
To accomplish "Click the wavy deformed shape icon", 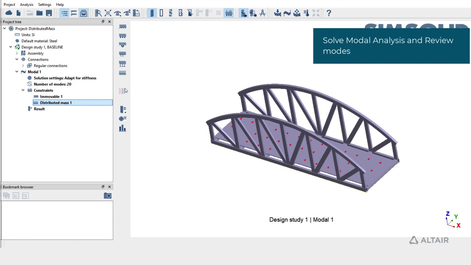I will 287,13.
